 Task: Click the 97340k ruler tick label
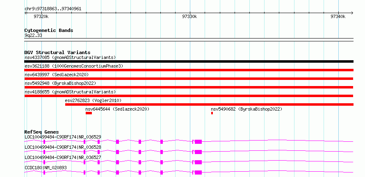pyautogui.click(x=338, y=16)
